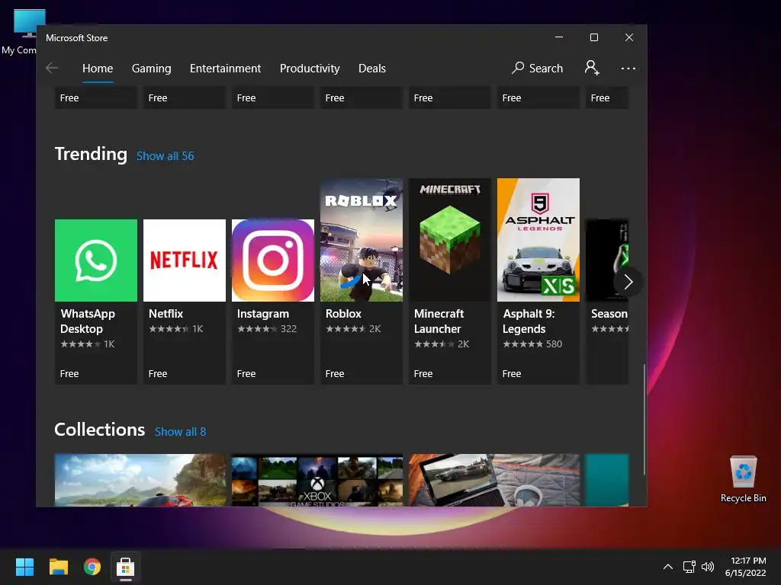Click the Instagram title text
Screen dimensions: 781x585
263,314
